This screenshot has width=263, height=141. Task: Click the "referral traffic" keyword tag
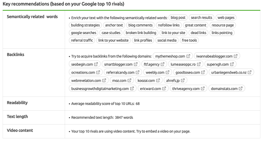pyautogui.click(x=82, y=41)
